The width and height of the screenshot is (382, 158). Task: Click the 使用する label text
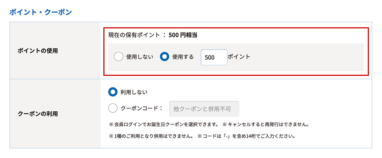click(183, 57)
